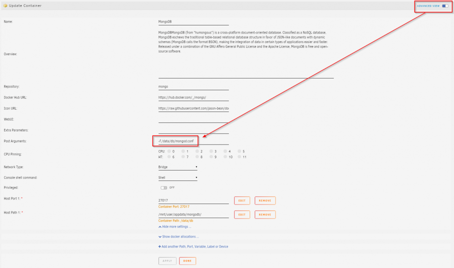
Task: Open the Console shell command dropdown
Action: click(178, 177)
